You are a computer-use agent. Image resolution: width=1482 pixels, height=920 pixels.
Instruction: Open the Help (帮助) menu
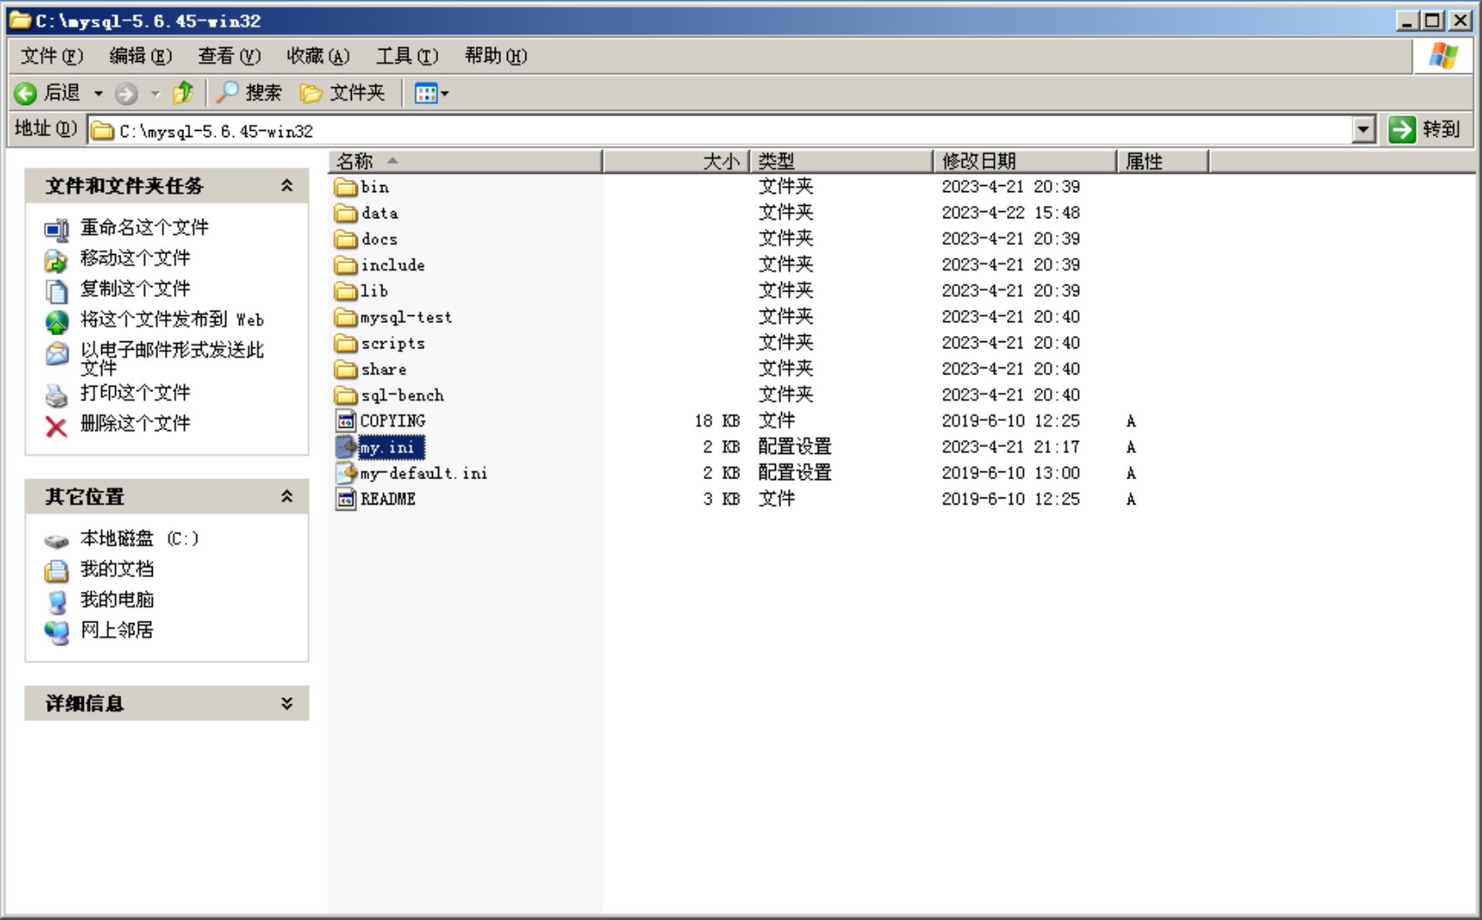[497, 56]
